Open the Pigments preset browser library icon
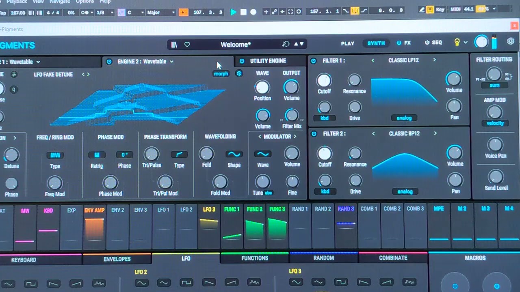Viewport: 520px width, 292px height. point(174,45)
